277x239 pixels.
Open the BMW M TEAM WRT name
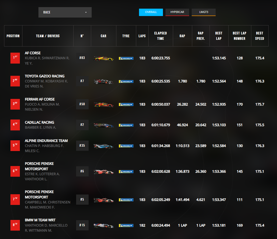[40, 220]
